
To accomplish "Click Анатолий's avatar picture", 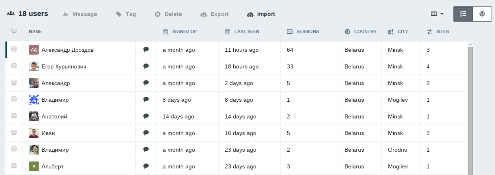I will 34,116.
